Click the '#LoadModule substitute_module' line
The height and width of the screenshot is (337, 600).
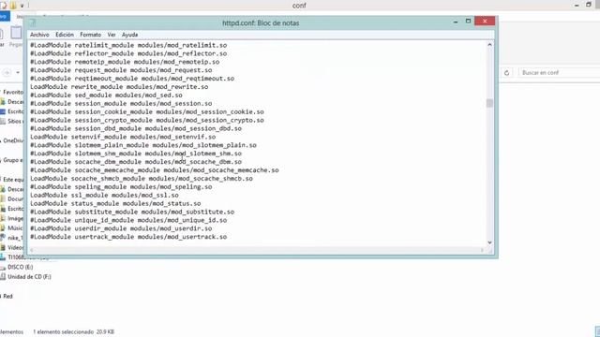click(132, 212)
